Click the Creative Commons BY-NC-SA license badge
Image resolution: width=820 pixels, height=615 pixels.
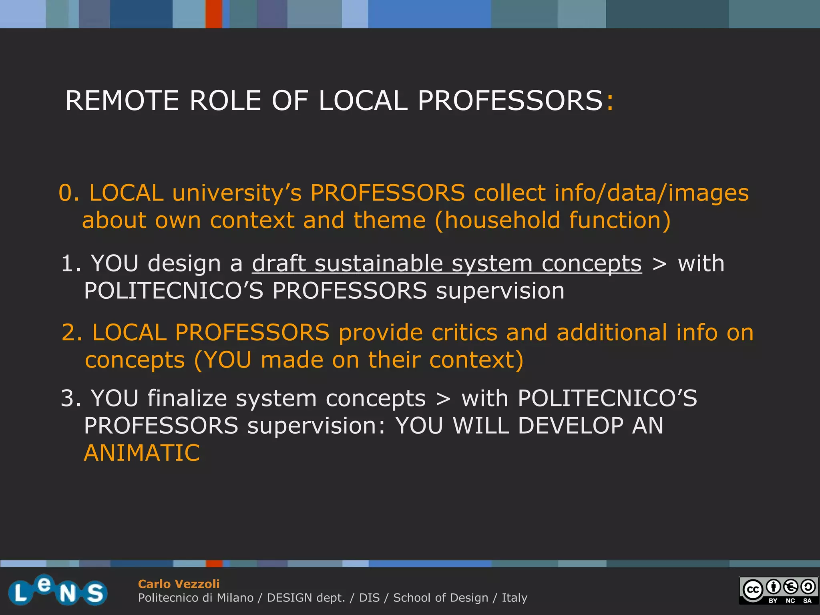pyautogui.click(x=778, y=591)
